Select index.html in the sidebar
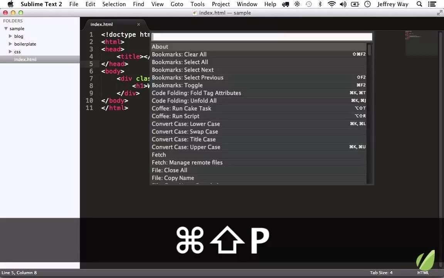 tap(40, 59)
